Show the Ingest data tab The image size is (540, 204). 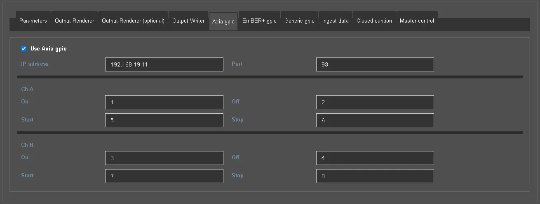335,21
